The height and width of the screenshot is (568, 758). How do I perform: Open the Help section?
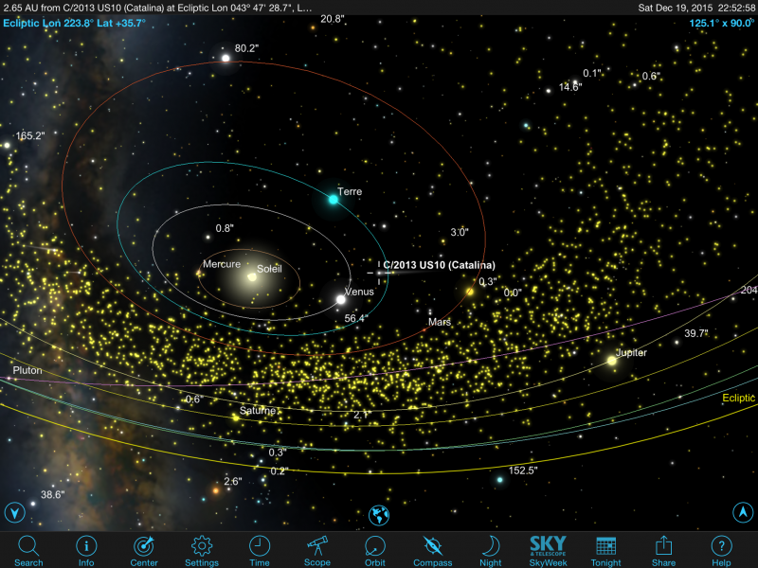point(721,551)
